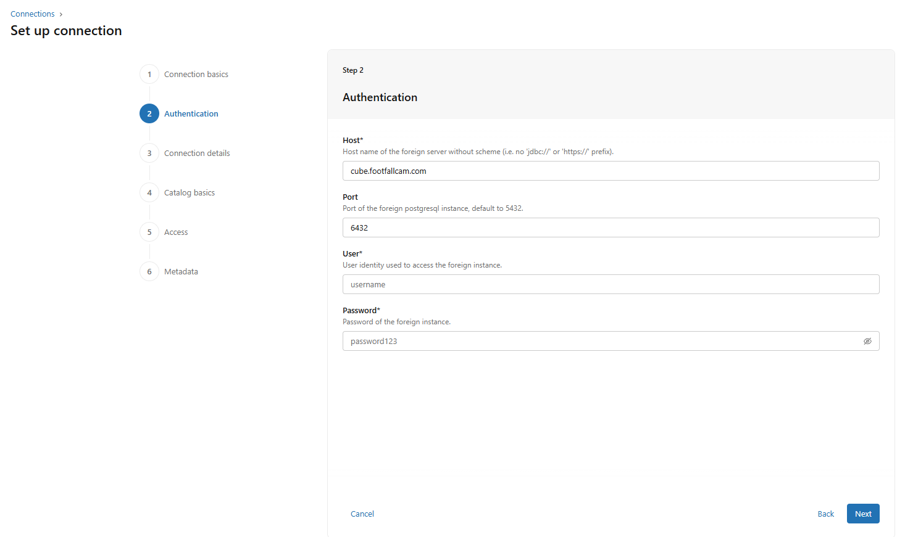
Task: Click the step 3 number circle
Action: (149, 153)
